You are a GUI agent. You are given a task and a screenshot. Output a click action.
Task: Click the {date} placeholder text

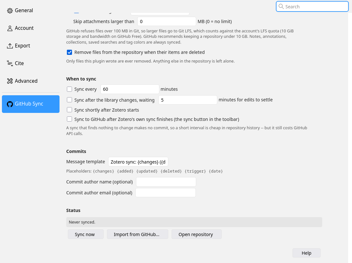tap(216, 171)
